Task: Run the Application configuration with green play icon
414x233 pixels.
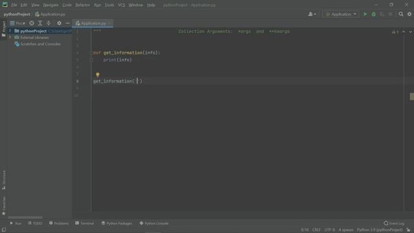Action: pyautogui.click(x=365, y=14)
